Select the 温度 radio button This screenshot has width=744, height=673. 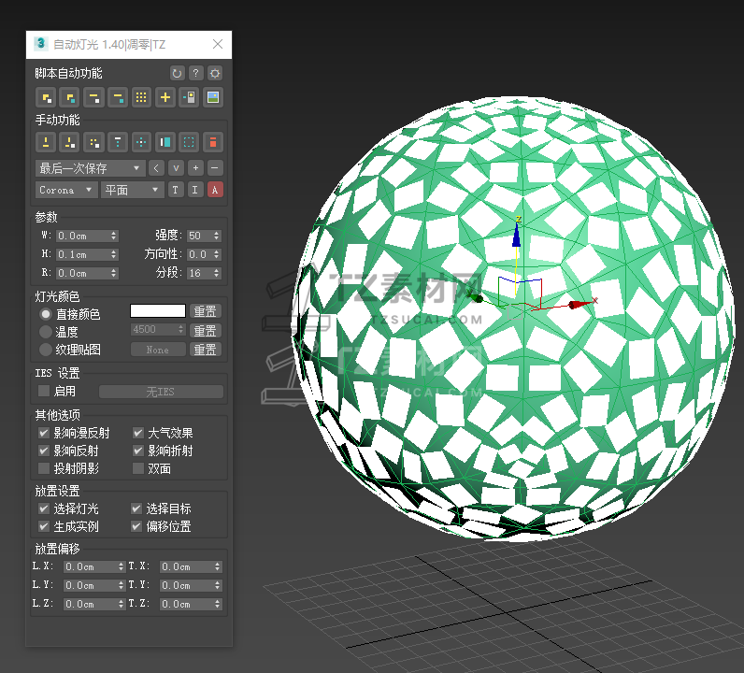(x=46, y=331)
